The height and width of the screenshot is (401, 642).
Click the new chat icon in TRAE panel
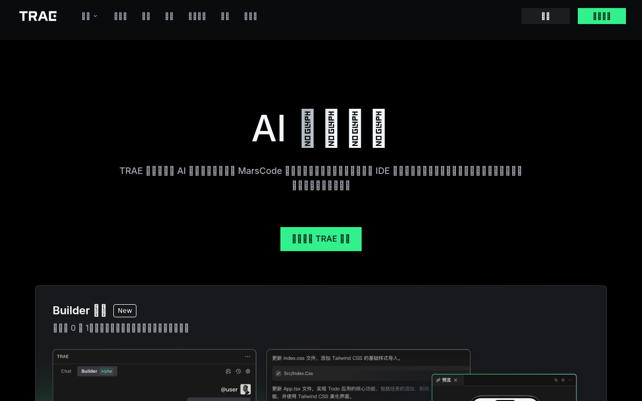(228, 371)
